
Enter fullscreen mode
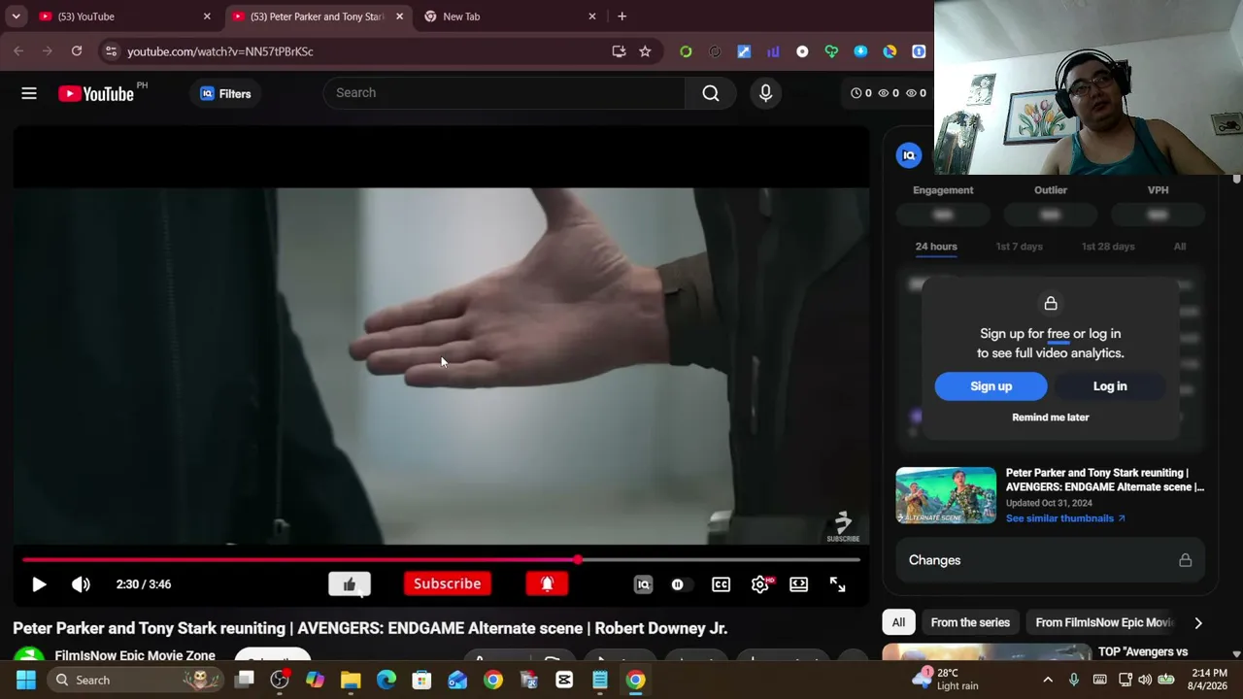(837, 584)
